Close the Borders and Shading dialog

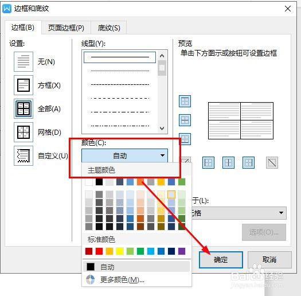pos(288,9)
